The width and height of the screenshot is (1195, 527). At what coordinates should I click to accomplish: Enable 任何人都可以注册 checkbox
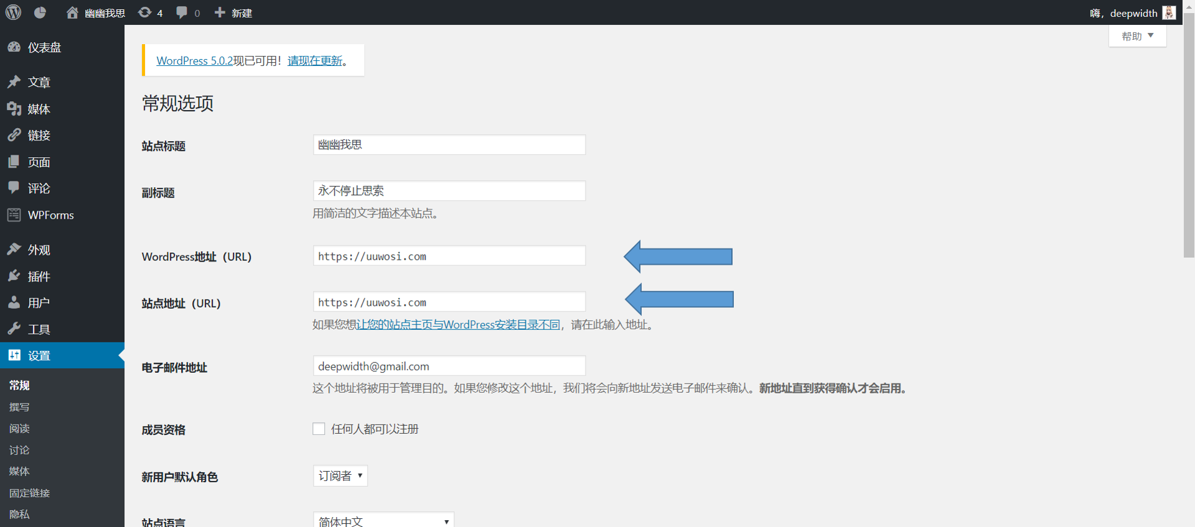click(319, 429)
